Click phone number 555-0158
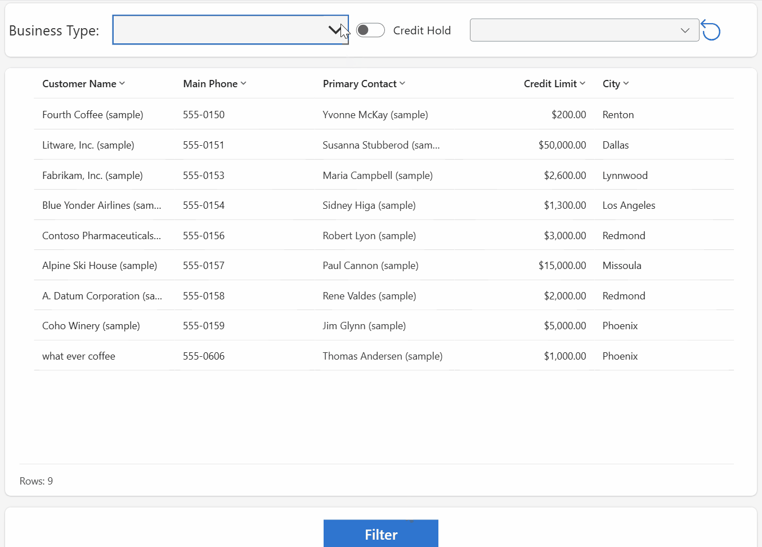The width and height of the screenshot is (762, 547). [x=204, y=296]
